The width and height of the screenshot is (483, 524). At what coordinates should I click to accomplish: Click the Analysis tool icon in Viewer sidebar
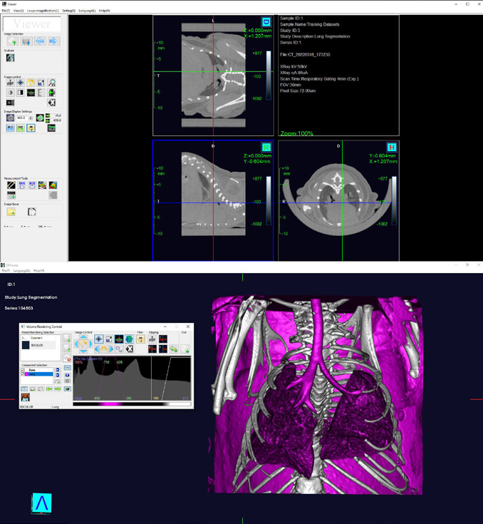coord(11,58)
